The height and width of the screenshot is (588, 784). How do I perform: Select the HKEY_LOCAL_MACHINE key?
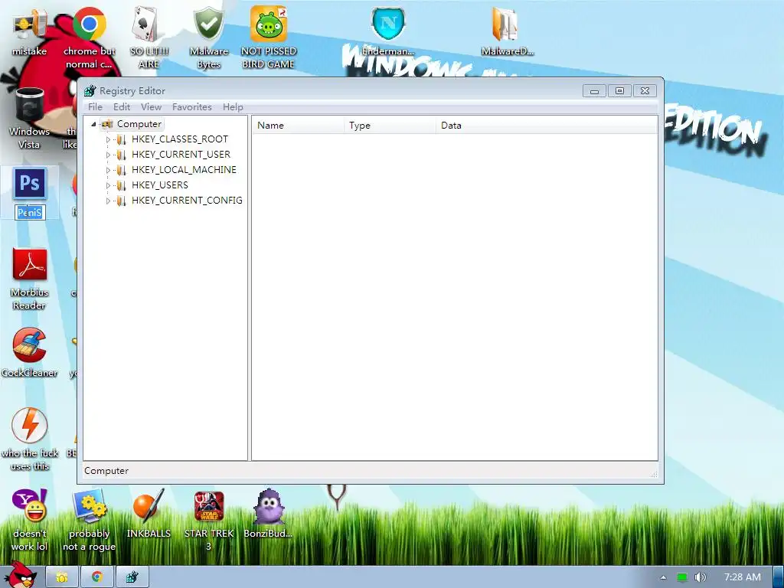(x=184, y=170)
